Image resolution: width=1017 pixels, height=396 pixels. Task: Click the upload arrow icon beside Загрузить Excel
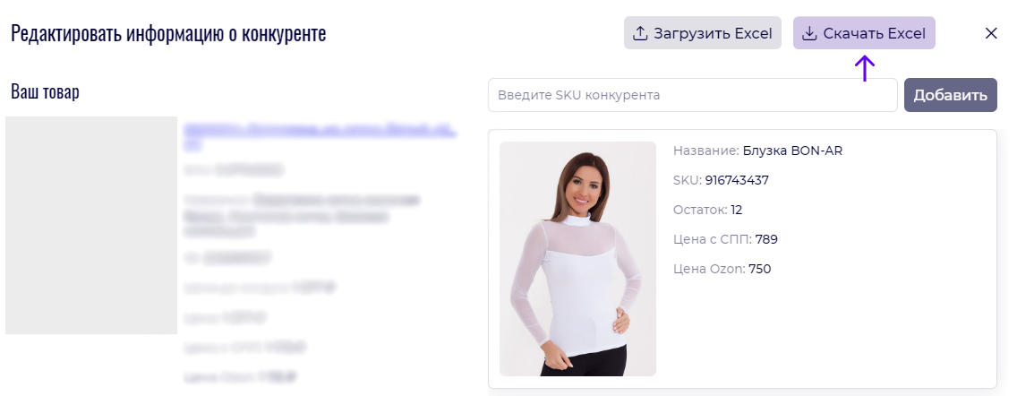pos(640,33)
